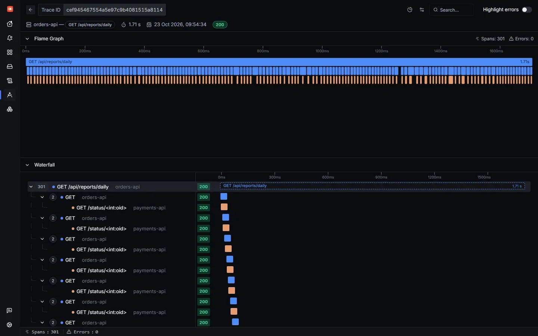538x336 pixels.
Task: Open the Dashboards grid icon
Action: (x=10, y=52)
